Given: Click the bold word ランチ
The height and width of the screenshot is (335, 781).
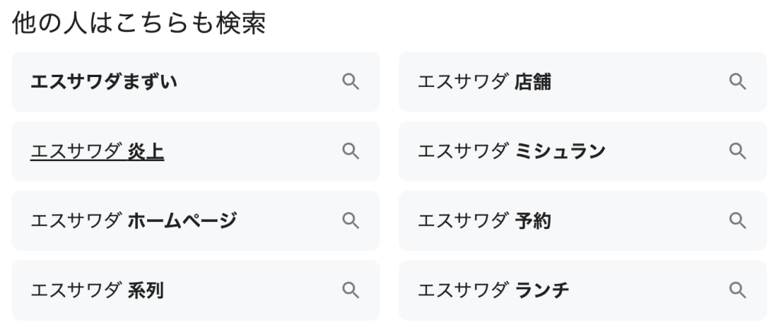Looking at the screenshot, I should (542, 291).
